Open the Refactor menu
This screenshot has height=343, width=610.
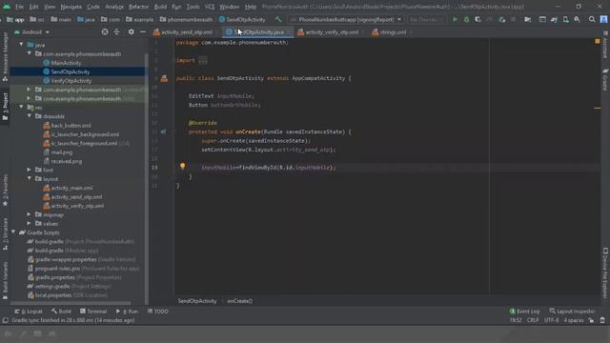[138, 7]
